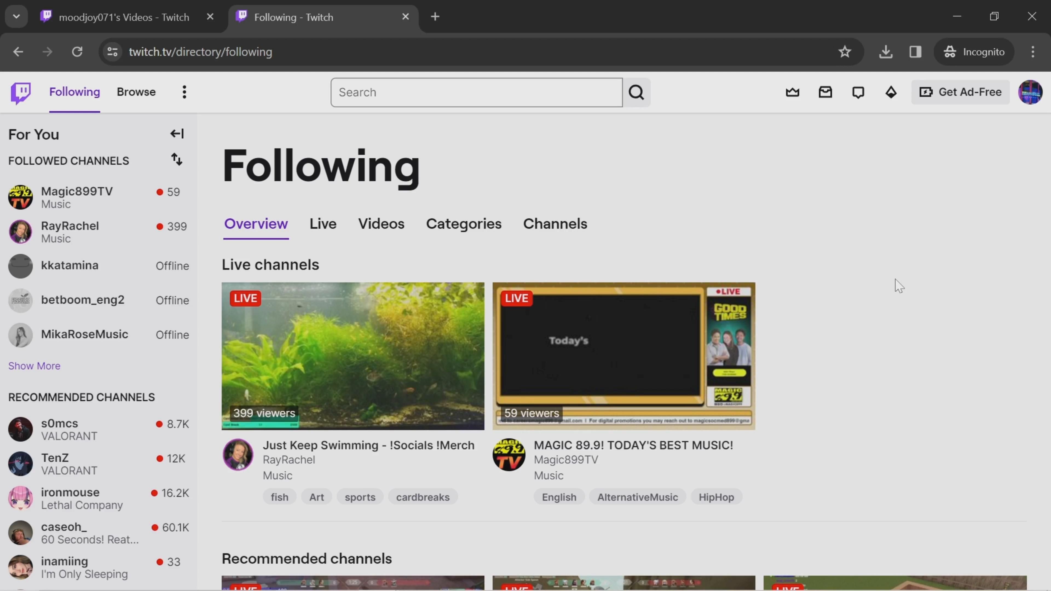The image size is (1051, 591).
Task: Click inside the Search input field
Action: pos(476,92)
